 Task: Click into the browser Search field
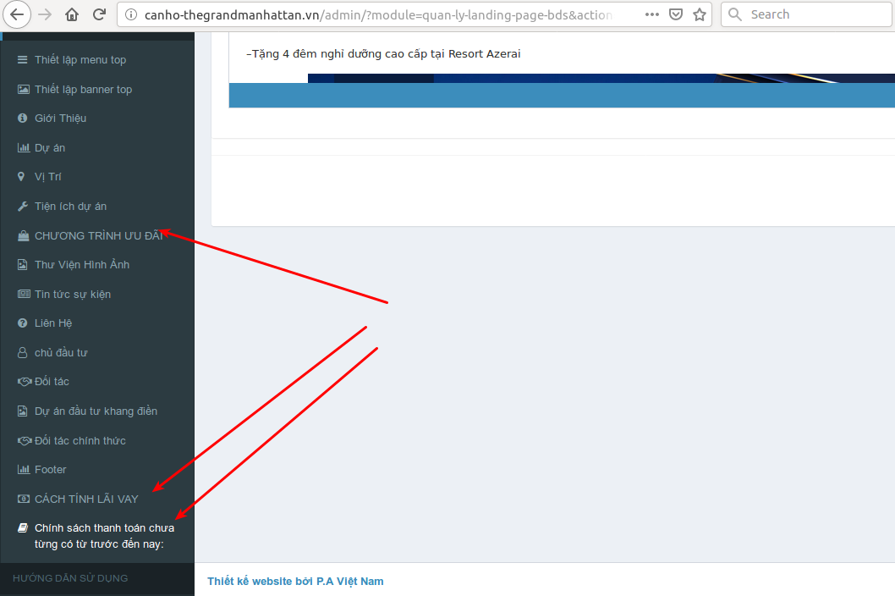click(806, 14)
